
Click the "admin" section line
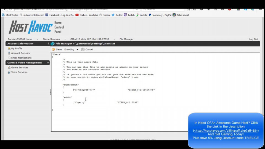pos(67,97)
